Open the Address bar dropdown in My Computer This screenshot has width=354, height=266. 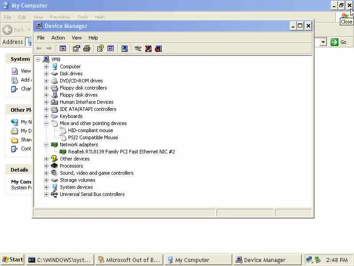(323, 42)
